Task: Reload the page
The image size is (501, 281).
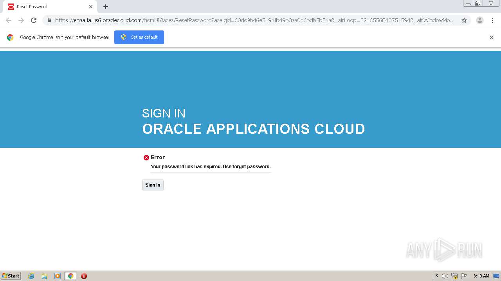Action: (x=34, y=20)
